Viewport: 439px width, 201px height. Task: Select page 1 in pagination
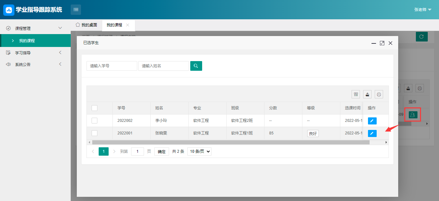tap(103, 151)
